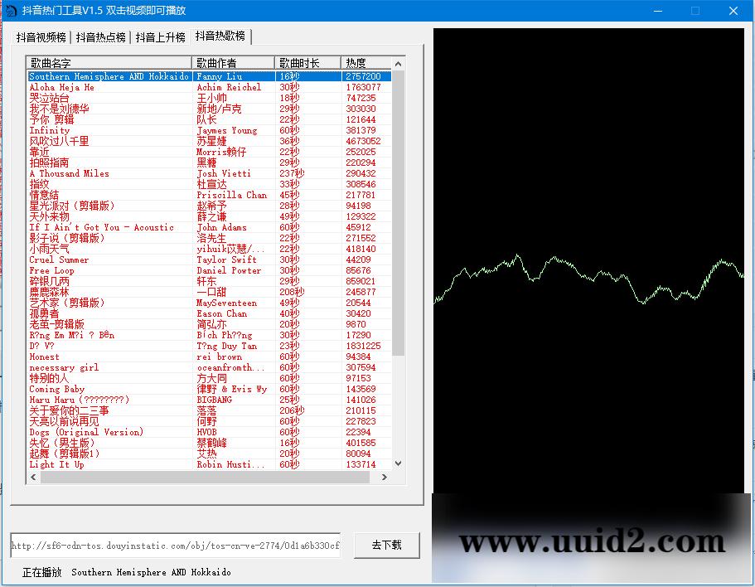Click the vertical scrollbar down arrow
Image resolution: width=755 pixels, height=587 pixels.
coord(398,463)
